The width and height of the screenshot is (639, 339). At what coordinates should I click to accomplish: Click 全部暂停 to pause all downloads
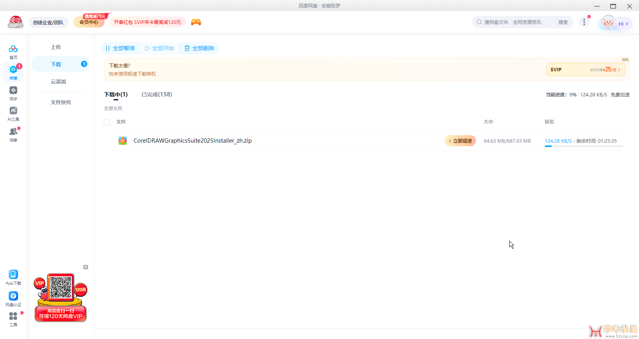pyautogui.click(x=120, y=48)
